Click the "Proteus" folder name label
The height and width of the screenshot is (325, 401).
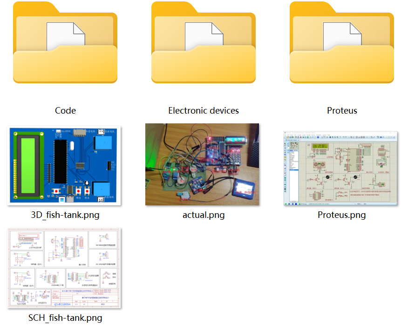tap(342, 111)
